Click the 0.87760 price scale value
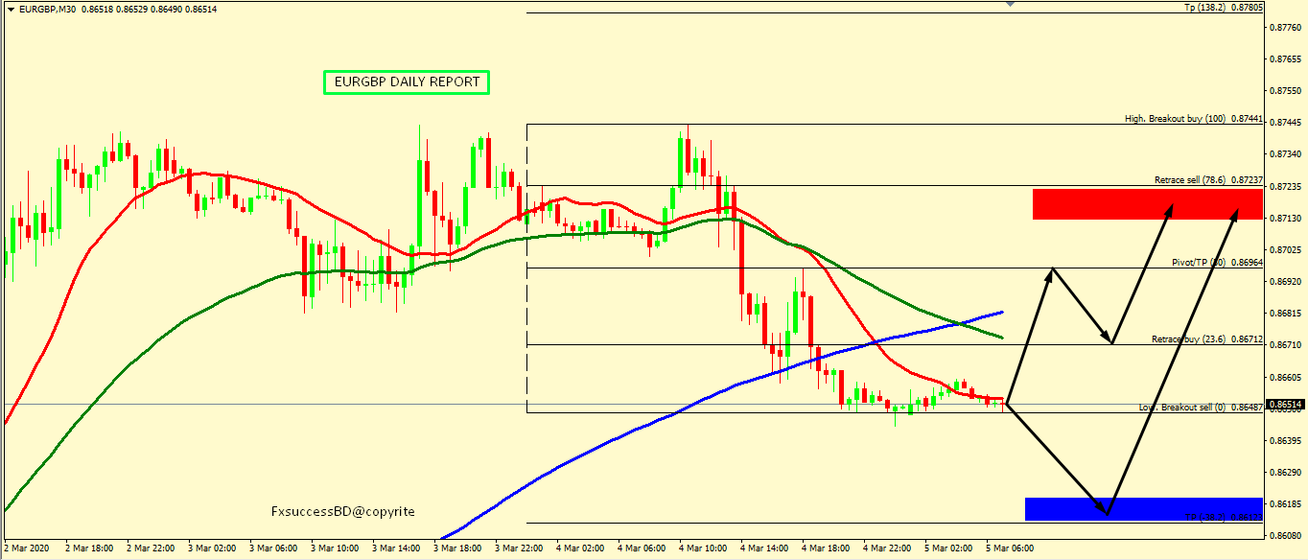This screenshot has height=560, width=1308. point(1285,28)
